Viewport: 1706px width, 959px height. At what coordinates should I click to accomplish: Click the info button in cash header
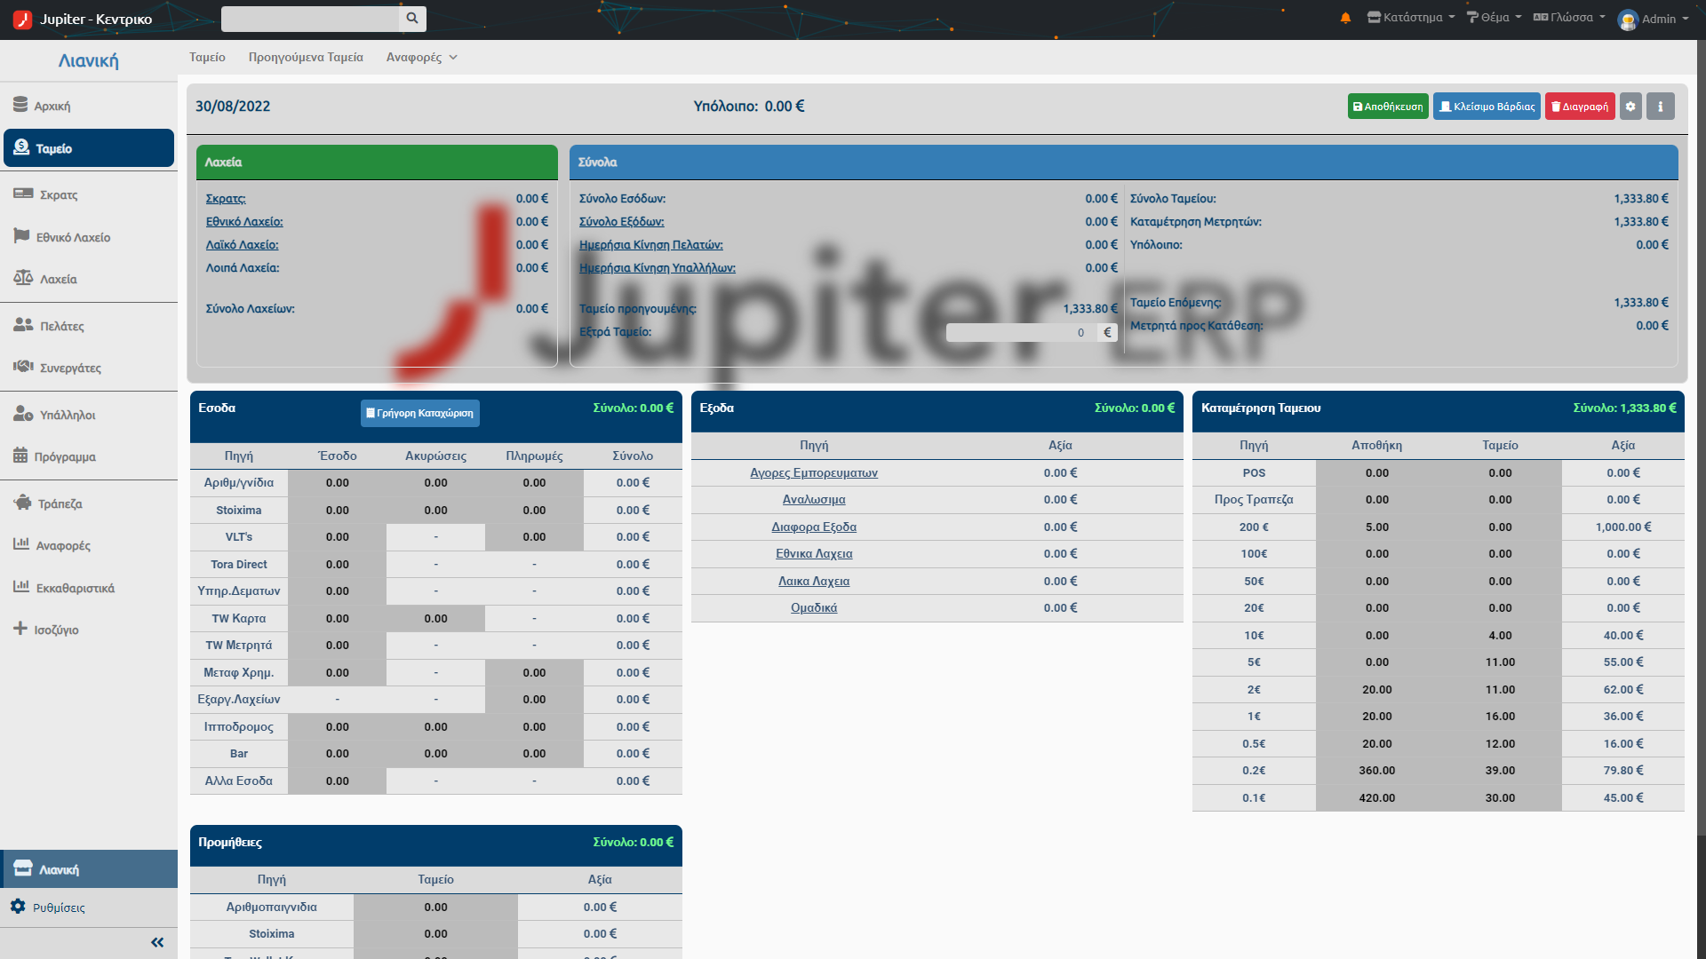pos(1660,107)
